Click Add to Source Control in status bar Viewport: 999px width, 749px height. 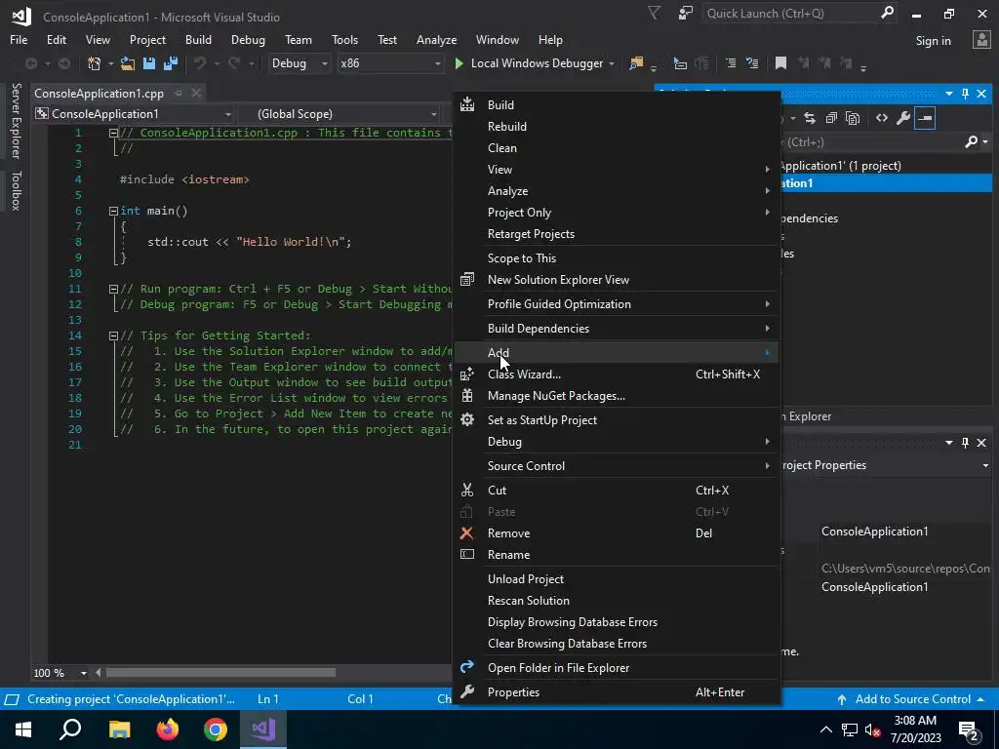click(912, 699)
